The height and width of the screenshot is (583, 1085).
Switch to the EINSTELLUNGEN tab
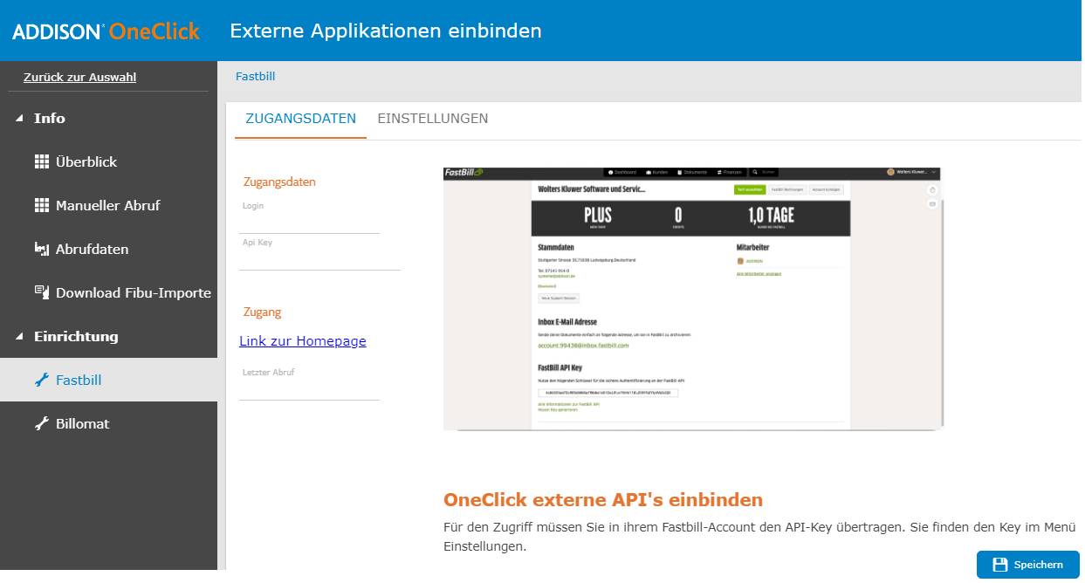point(433,119)
